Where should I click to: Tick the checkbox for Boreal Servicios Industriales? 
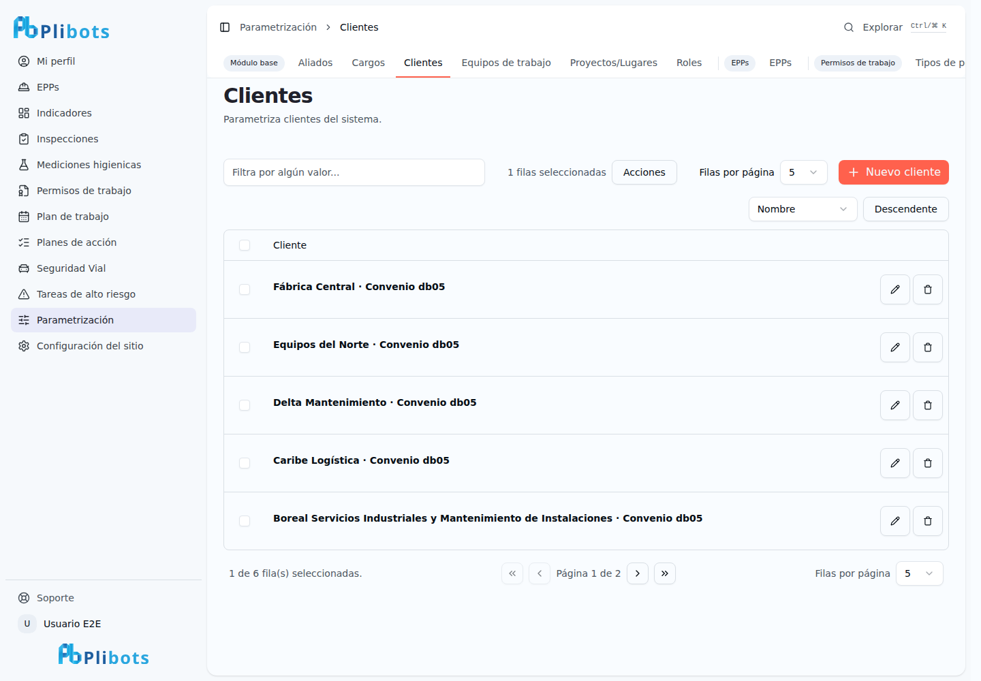coord(245,521)
